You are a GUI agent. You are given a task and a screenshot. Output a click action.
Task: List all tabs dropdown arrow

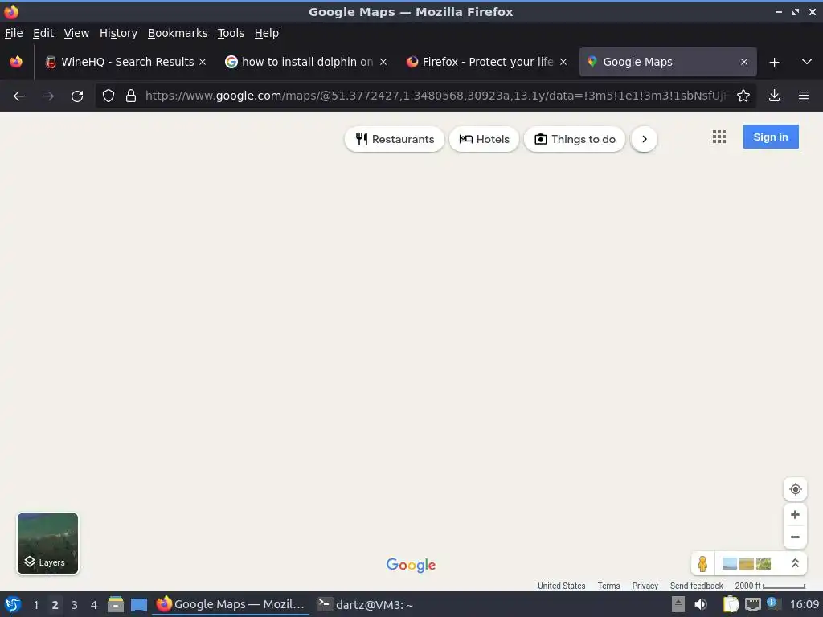(x=807, y=62)
